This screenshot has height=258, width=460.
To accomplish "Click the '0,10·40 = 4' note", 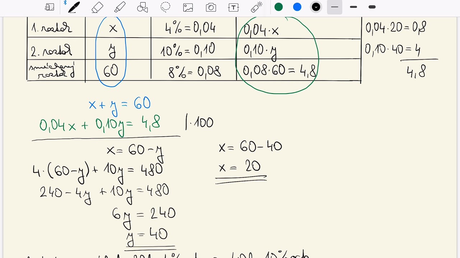I will (392, 49).
